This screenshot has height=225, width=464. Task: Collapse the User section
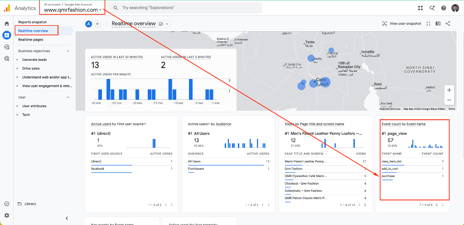click(68, 97)
